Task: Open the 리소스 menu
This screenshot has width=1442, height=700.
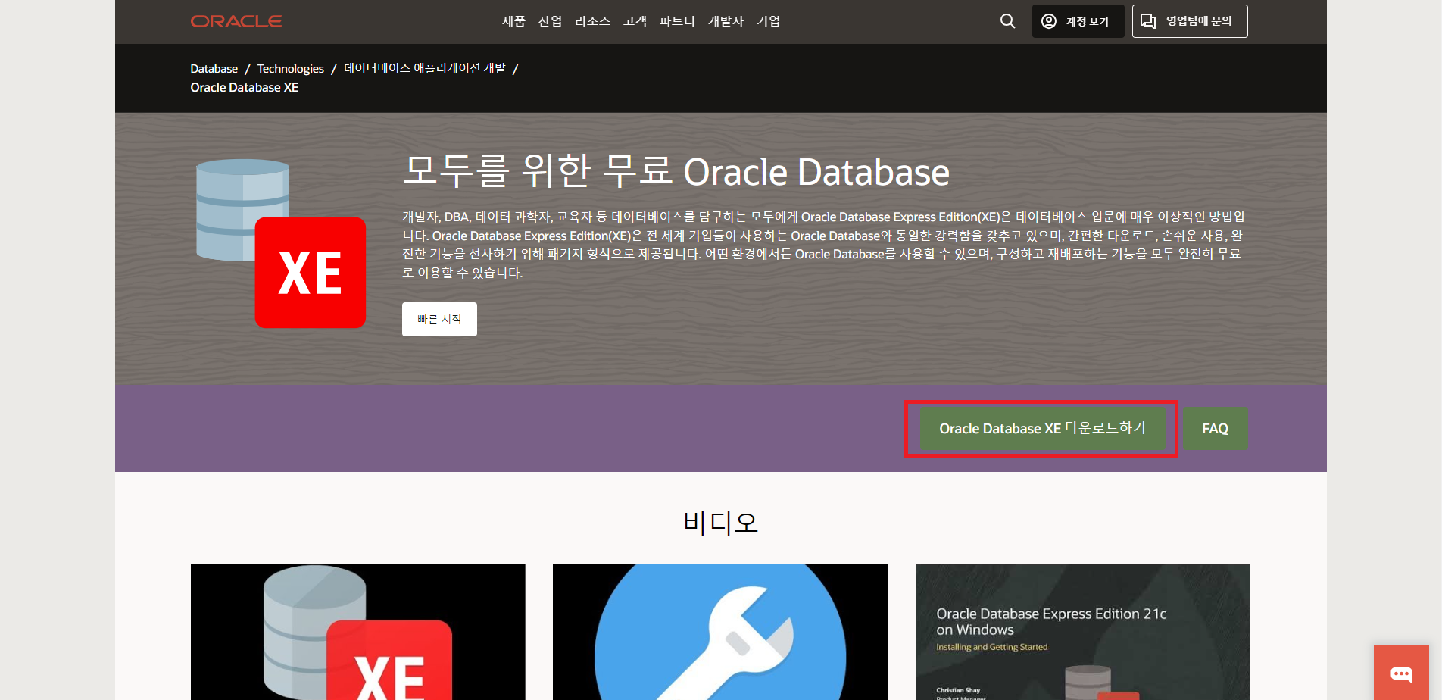Action: [592, 21]
